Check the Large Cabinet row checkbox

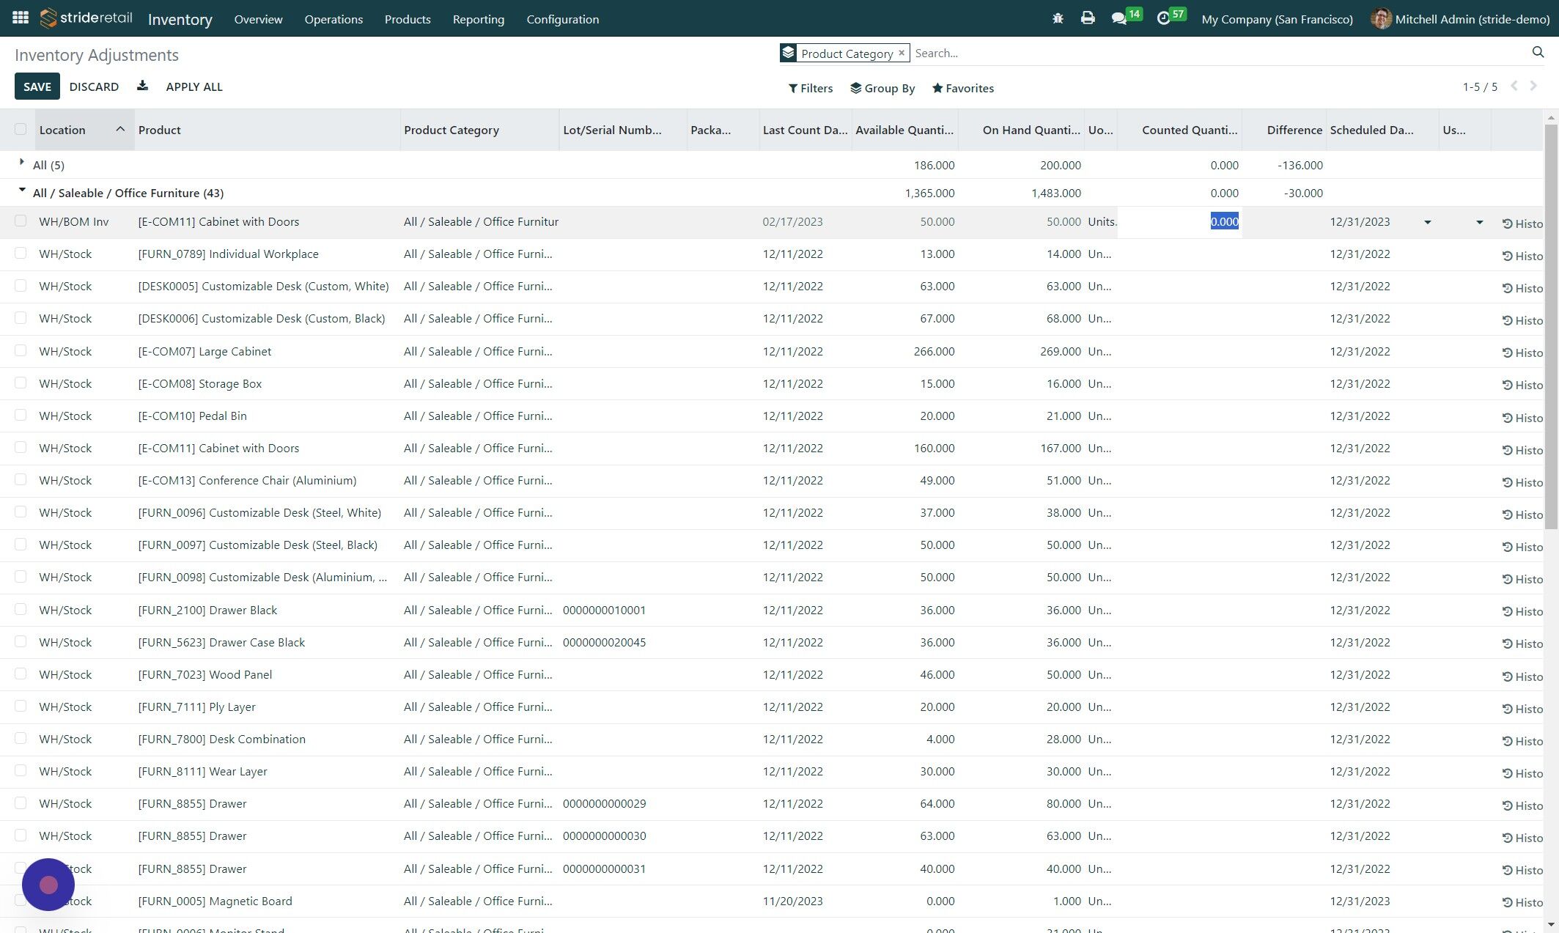coord(21,351)
